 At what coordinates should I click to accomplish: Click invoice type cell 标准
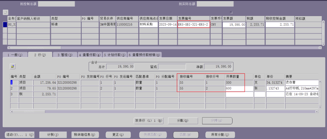click(65, 24)
